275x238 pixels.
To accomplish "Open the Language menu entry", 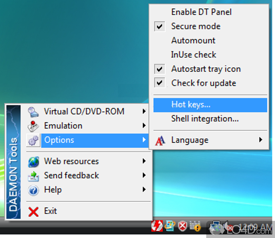I will [x=210, y=140].
